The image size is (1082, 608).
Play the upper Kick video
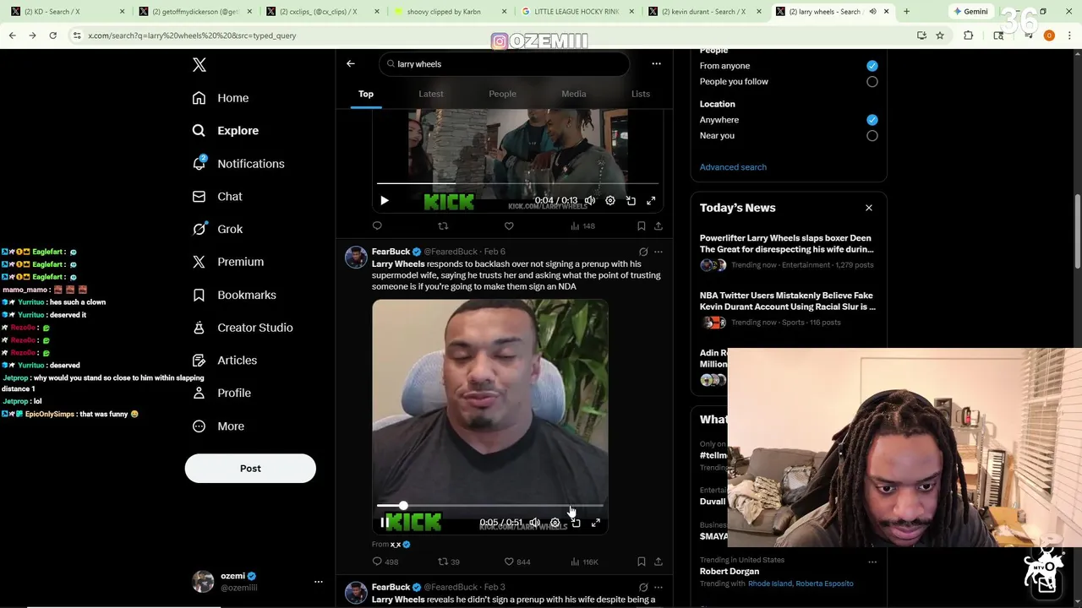click(385, 201)
